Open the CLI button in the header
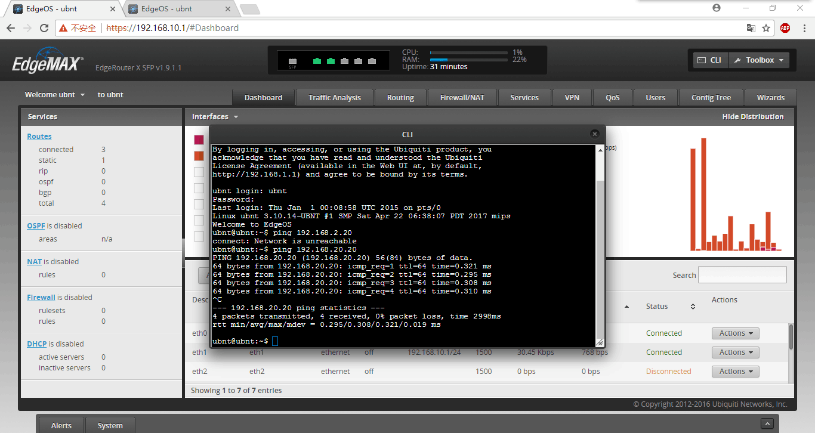This screenshot has height=433, width=815. 711,60
